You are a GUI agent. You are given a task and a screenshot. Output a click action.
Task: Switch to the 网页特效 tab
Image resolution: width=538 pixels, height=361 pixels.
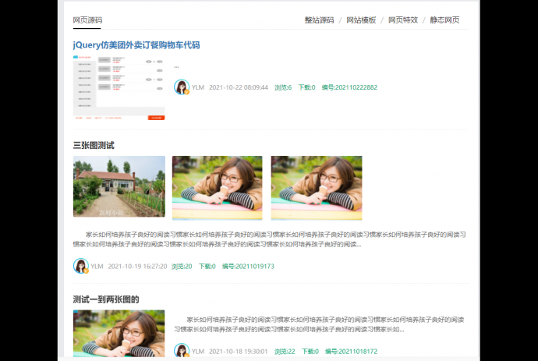403,20
